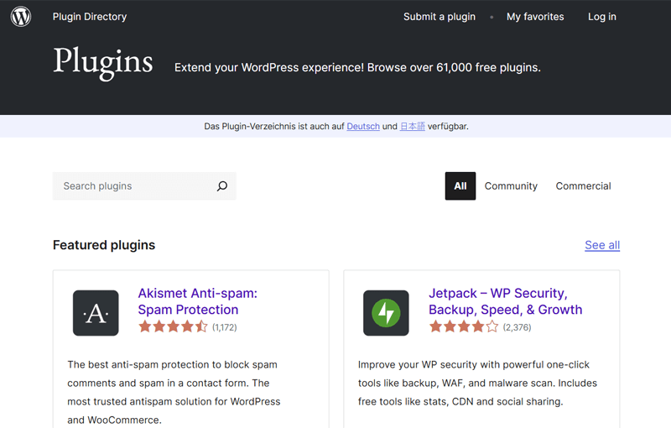Click the Plugins page heading

click(102, 62)
